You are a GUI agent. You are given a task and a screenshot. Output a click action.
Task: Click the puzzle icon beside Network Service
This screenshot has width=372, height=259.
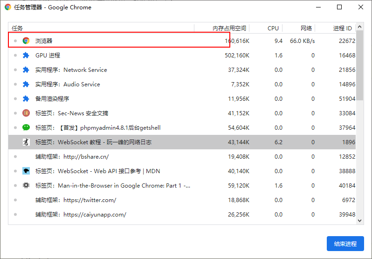pyautogui.click(x=26, y=70)
